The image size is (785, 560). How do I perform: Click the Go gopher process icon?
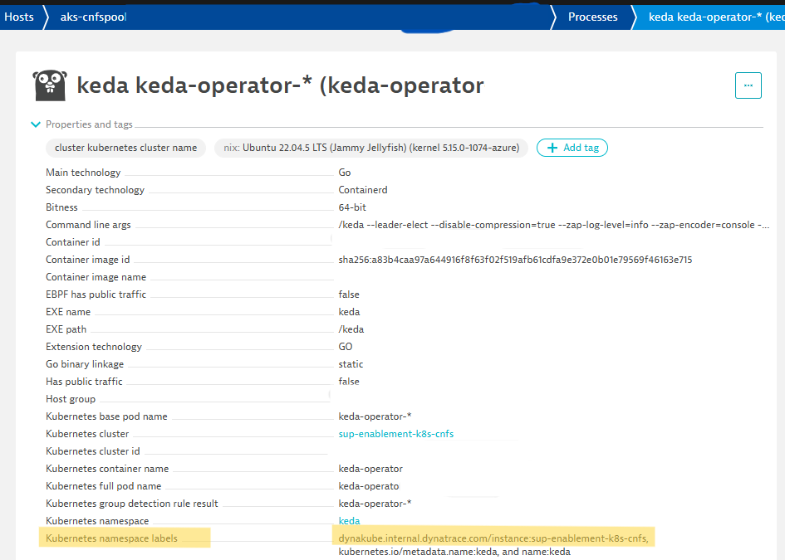pos(50,84)
